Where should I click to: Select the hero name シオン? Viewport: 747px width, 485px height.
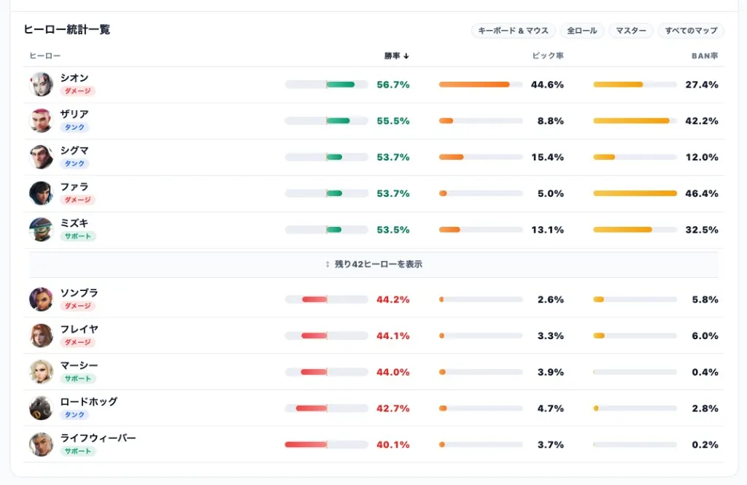tap(74, 77)
